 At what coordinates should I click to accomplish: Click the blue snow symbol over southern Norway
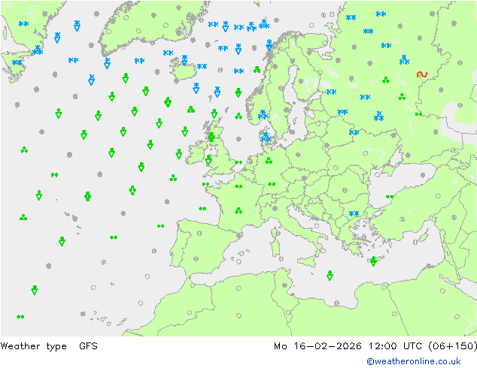point(263,114)
